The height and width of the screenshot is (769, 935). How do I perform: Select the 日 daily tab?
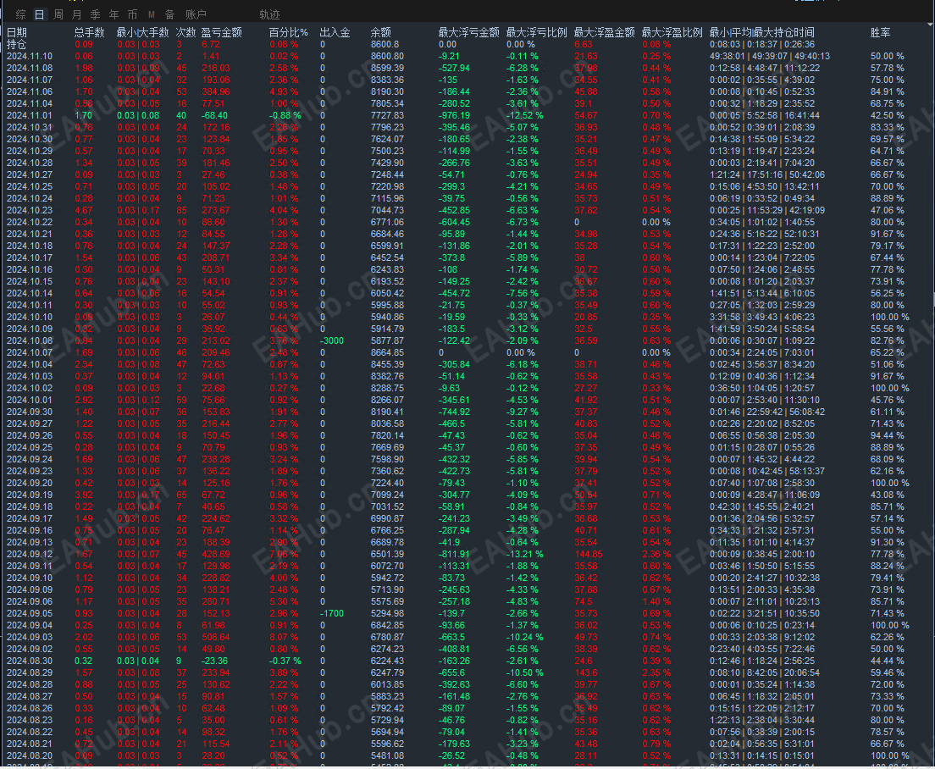pos(39,14)
